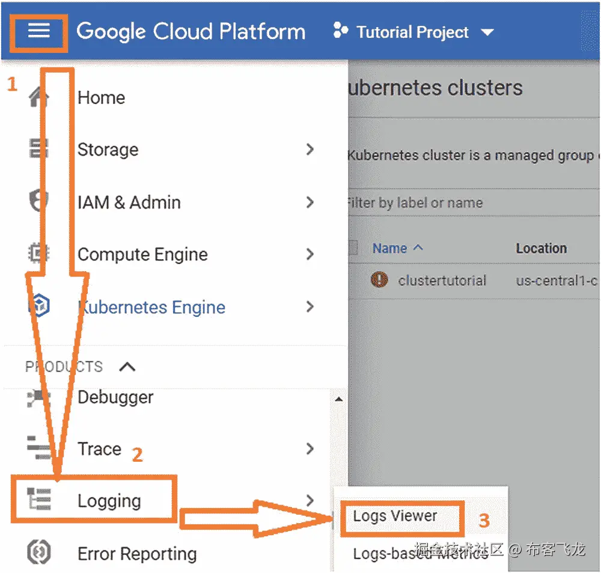
Task: Open the hamburger navigation menu
Action: pyautogui.click(x=38, y=31)
